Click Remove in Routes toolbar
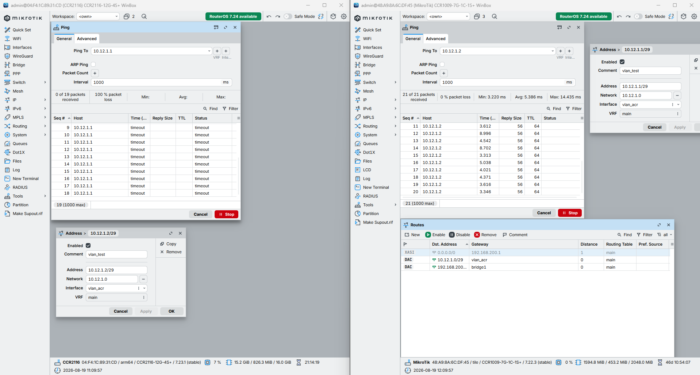 (485, 235)
